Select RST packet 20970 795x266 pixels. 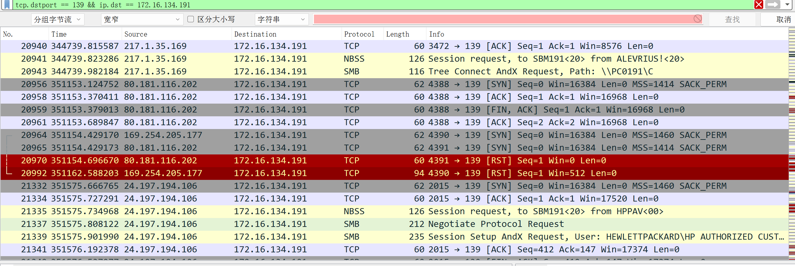[x=394, y=160]
